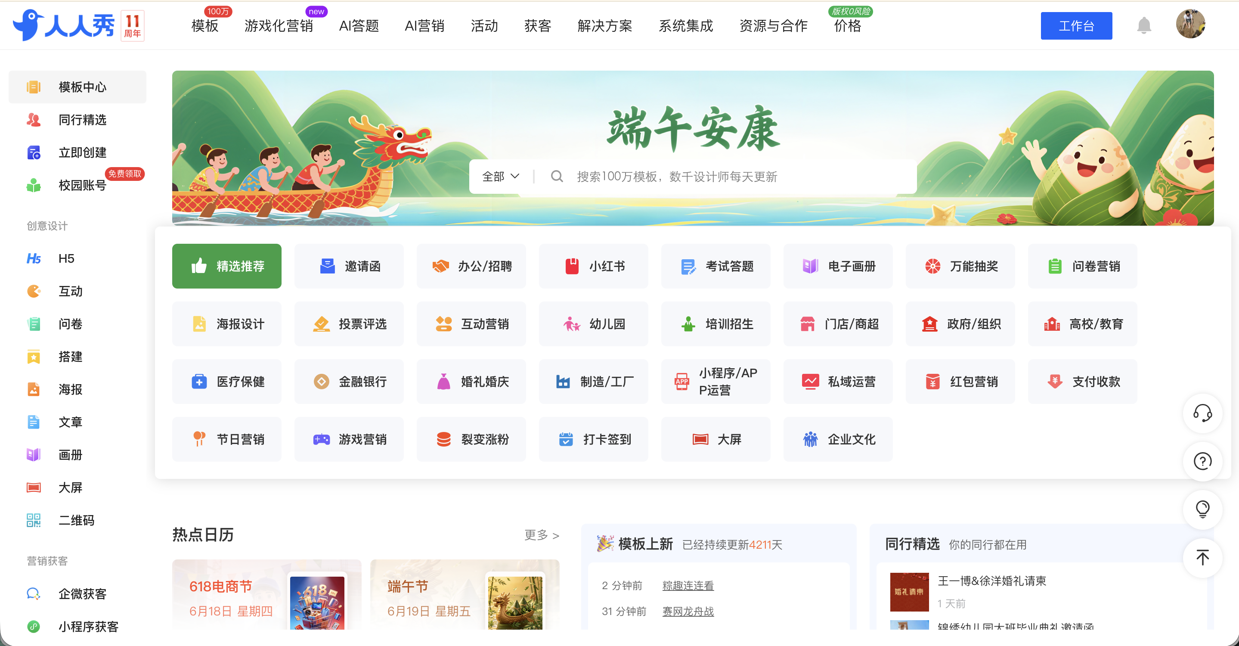Screen dimensions: 1239x646
Task: Open 二维码 in the sidebar
Action: (x=77, y=520)
